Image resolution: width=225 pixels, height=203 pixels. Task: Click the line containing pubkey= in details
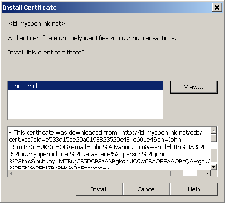pos(109,161)
